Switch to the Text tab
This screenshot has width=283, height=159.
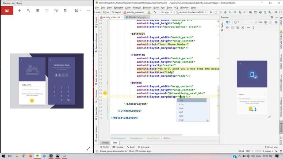click(x=115, y=143)
